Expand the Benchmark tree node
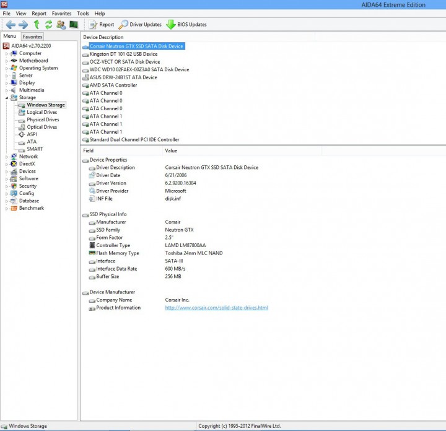446x431 pixels. point(7,209)
